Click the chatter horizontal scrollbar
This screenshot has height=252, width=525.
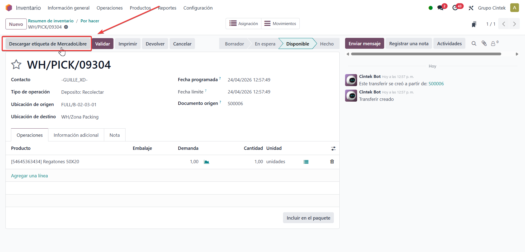pos(426,54)
